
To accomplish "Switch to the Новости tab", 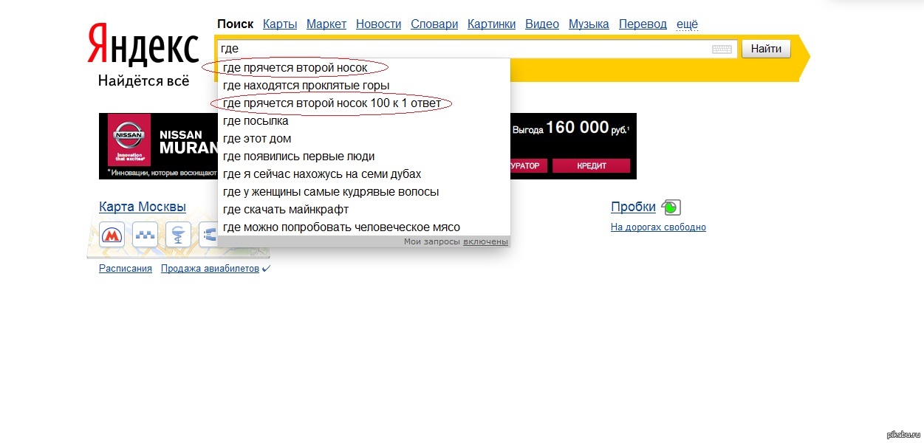I will click(379, 24).
